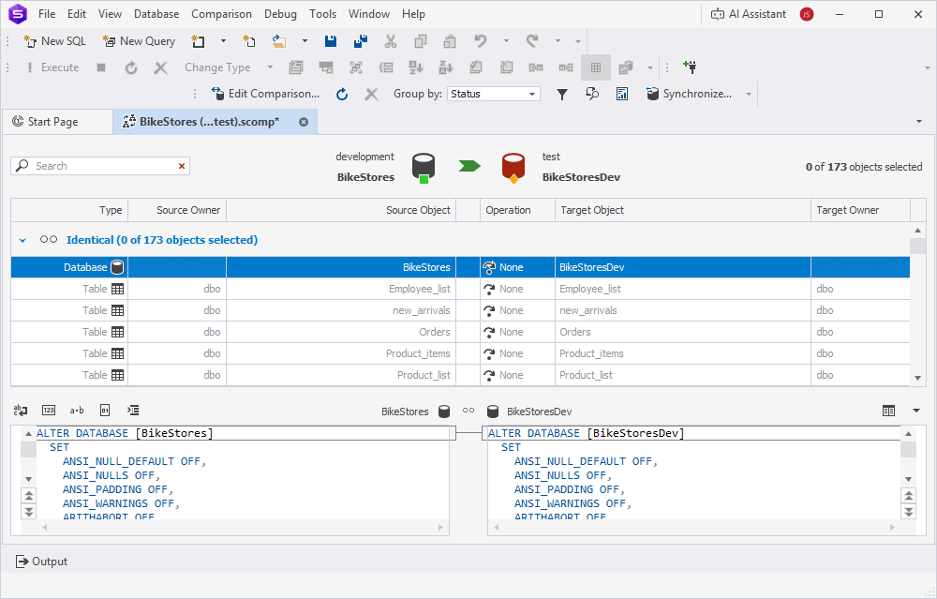Click the Save All icon
This screenshot has height=599, width=937.
tap(361, 41)
